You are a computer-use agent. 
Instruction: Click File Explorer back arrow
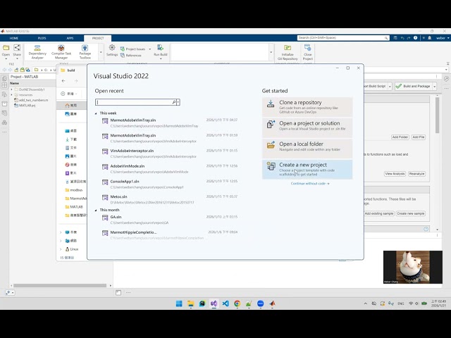[63, 81]
